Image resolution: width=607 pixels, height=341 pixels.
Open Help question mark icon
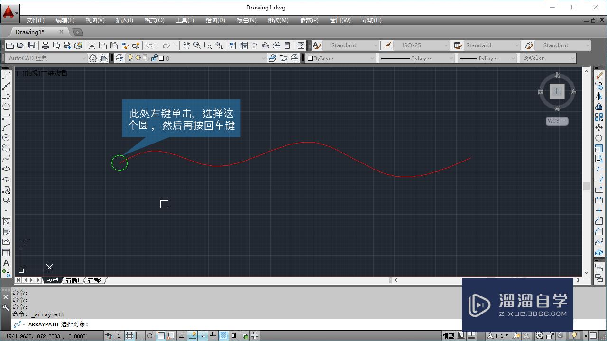(301, 45)
